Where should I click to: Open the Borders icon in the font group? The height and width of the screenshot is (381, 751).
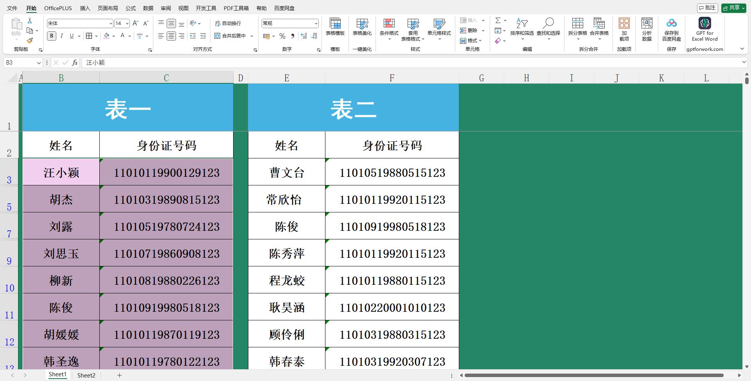pos(89,36)
